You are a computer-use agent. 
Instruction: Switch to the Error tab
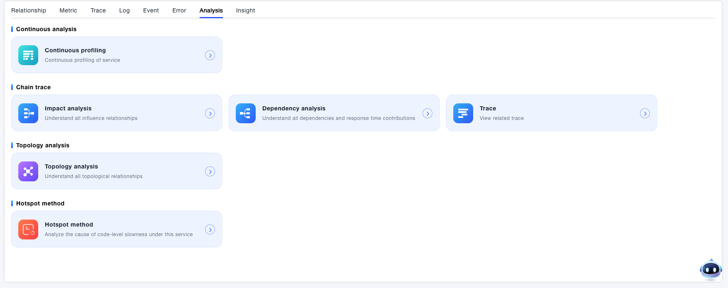(179, 10)
